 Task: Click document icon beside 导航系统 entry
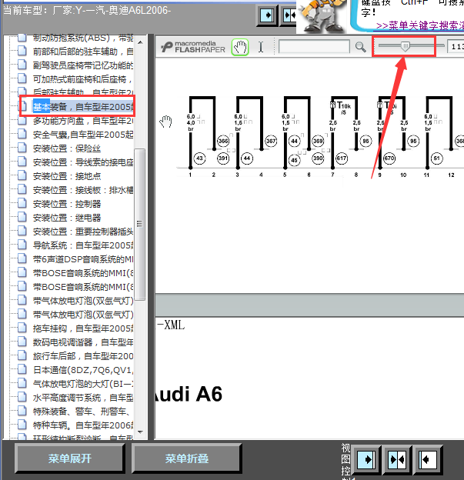coord(22,245)
